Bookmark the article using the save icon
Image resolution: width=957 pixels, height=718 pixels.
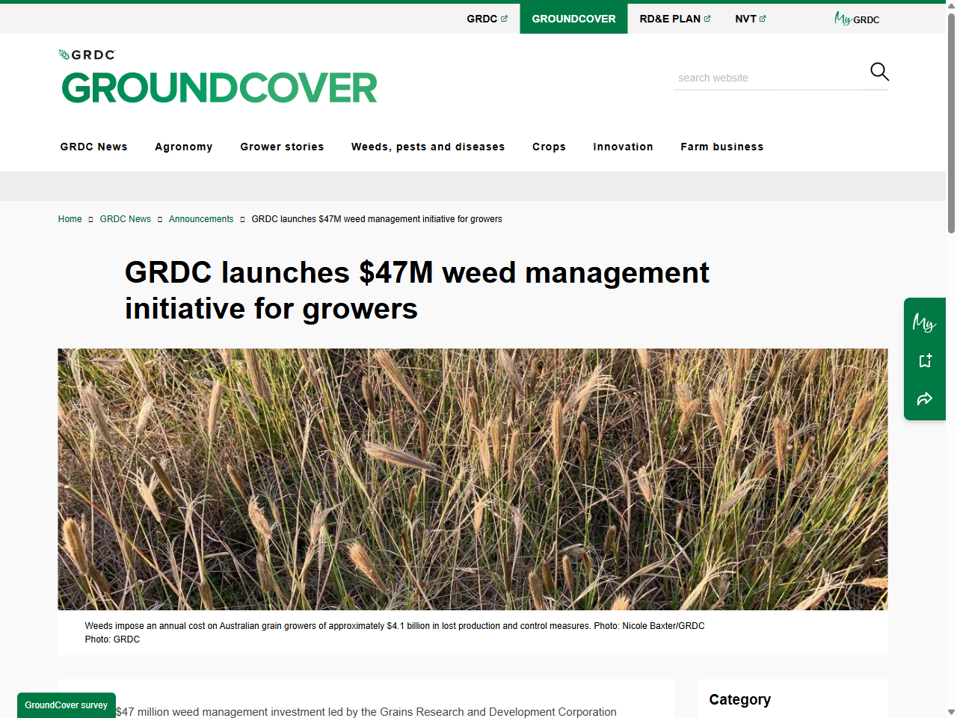925,360
